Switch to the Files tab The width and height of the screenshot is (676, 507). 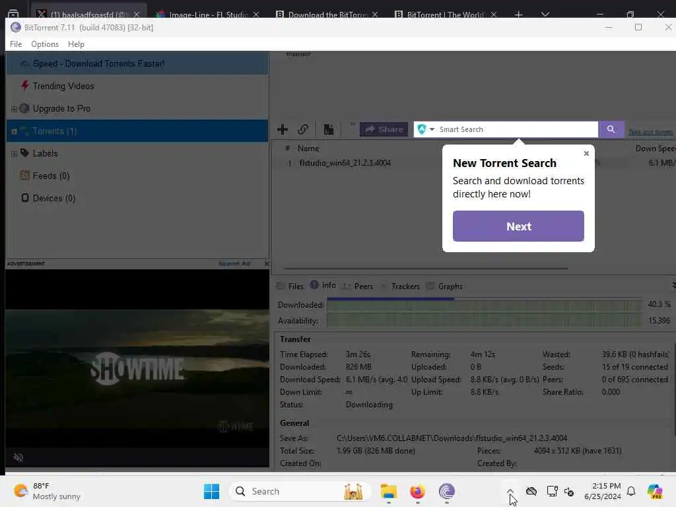coord(290,287)
